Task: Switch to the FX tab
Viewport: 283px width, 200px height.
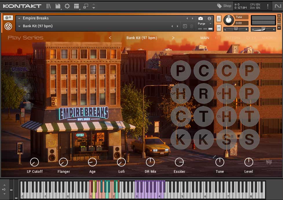Action: [254, 38]
